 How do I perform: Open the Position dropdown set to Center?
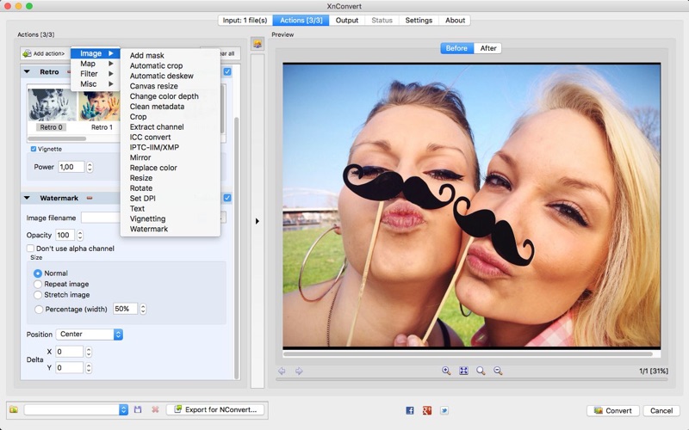pos(90,334)
